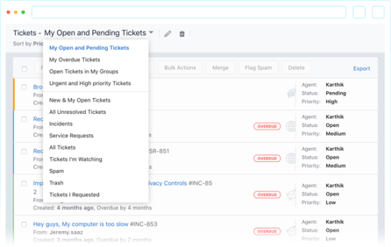
Task: Click the browser address bar
Action: pos(189,12)
